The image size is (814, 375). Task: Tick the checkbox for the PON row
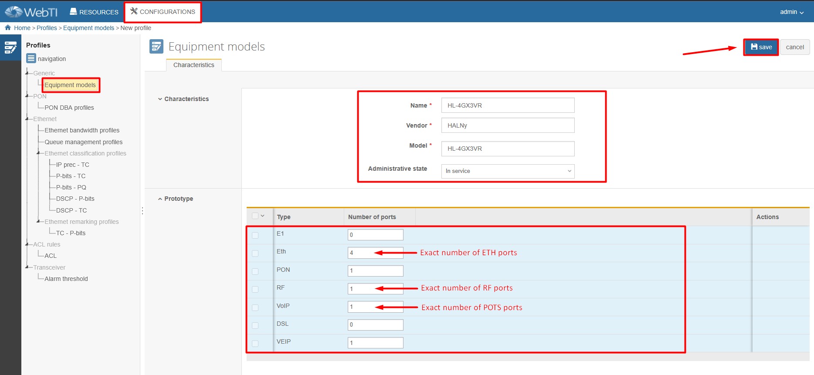[x=255, y=271]
